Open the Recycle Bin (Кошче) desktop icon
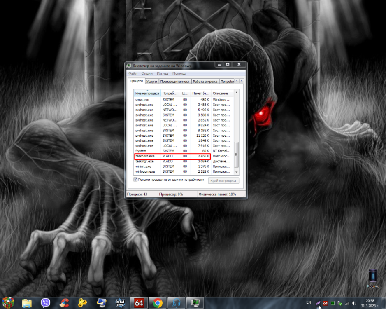This screenshot has height=309, width=386. (373, 279)
